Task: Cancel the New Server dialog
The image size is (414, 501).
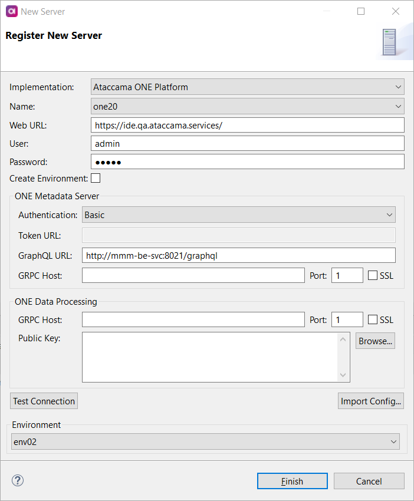Action: 369,481
